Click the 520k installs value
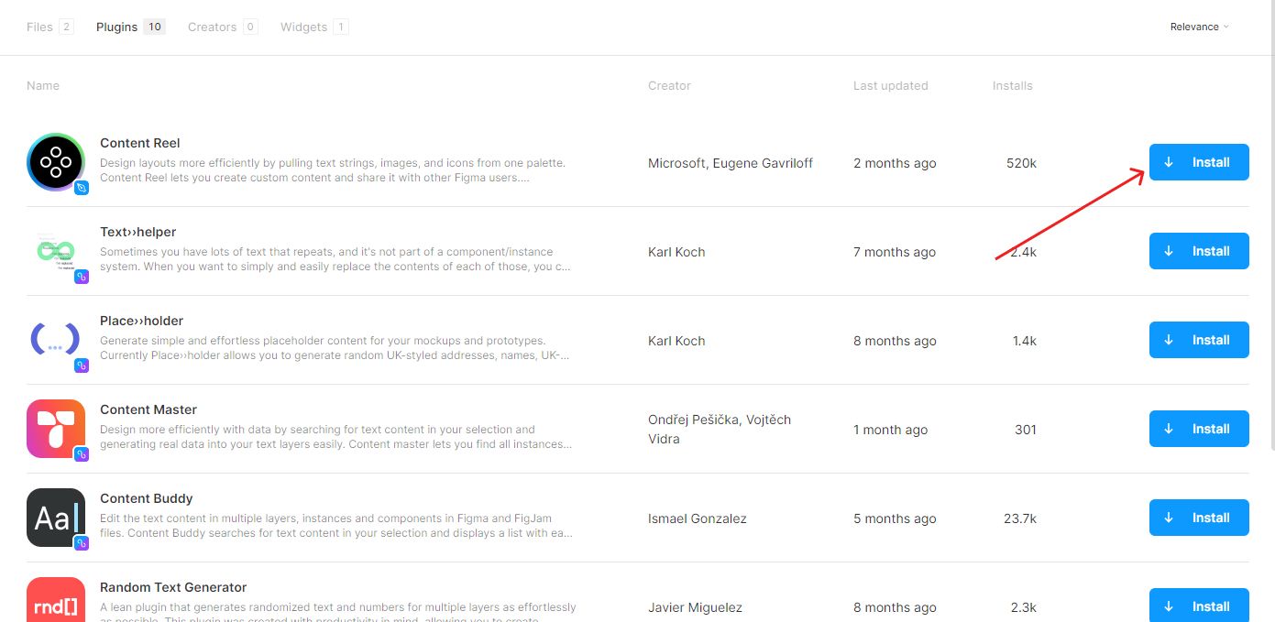The image size is (1275, 622). pos(1021,163)
